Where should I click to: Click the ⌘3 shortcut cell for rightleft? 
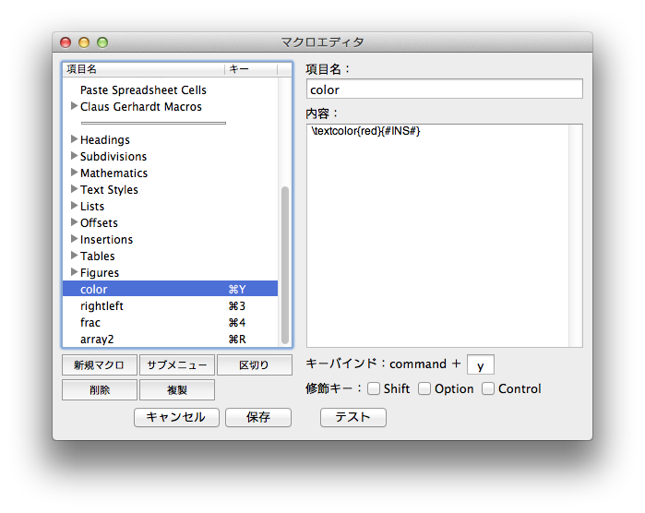coord(237,305)
